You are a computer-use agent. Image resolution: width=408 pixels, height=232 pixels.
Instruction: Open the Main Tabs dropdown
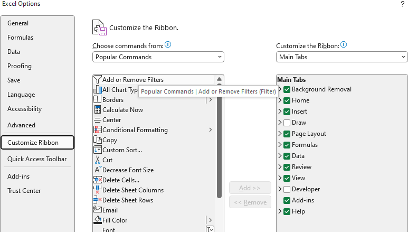pyautogui.click(x=342, y=57)
